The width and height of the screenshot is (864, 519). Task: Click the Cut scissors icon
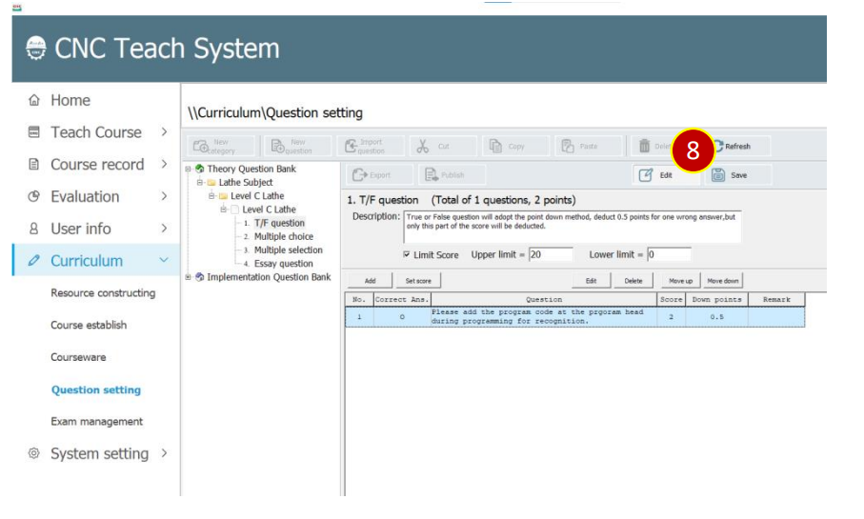(423, 146)
